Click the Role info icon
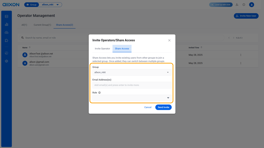The width and height of the screenshot is (264, 148). (x=99, y=92)
